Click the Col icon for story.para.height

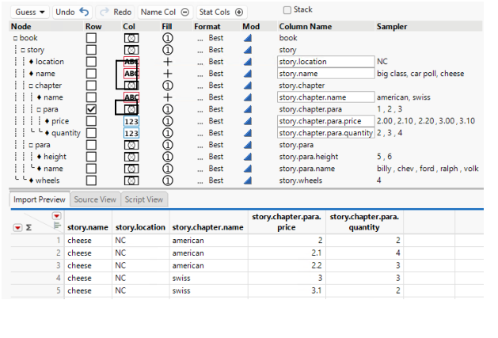pyautogui.click(x=131, y=157)
